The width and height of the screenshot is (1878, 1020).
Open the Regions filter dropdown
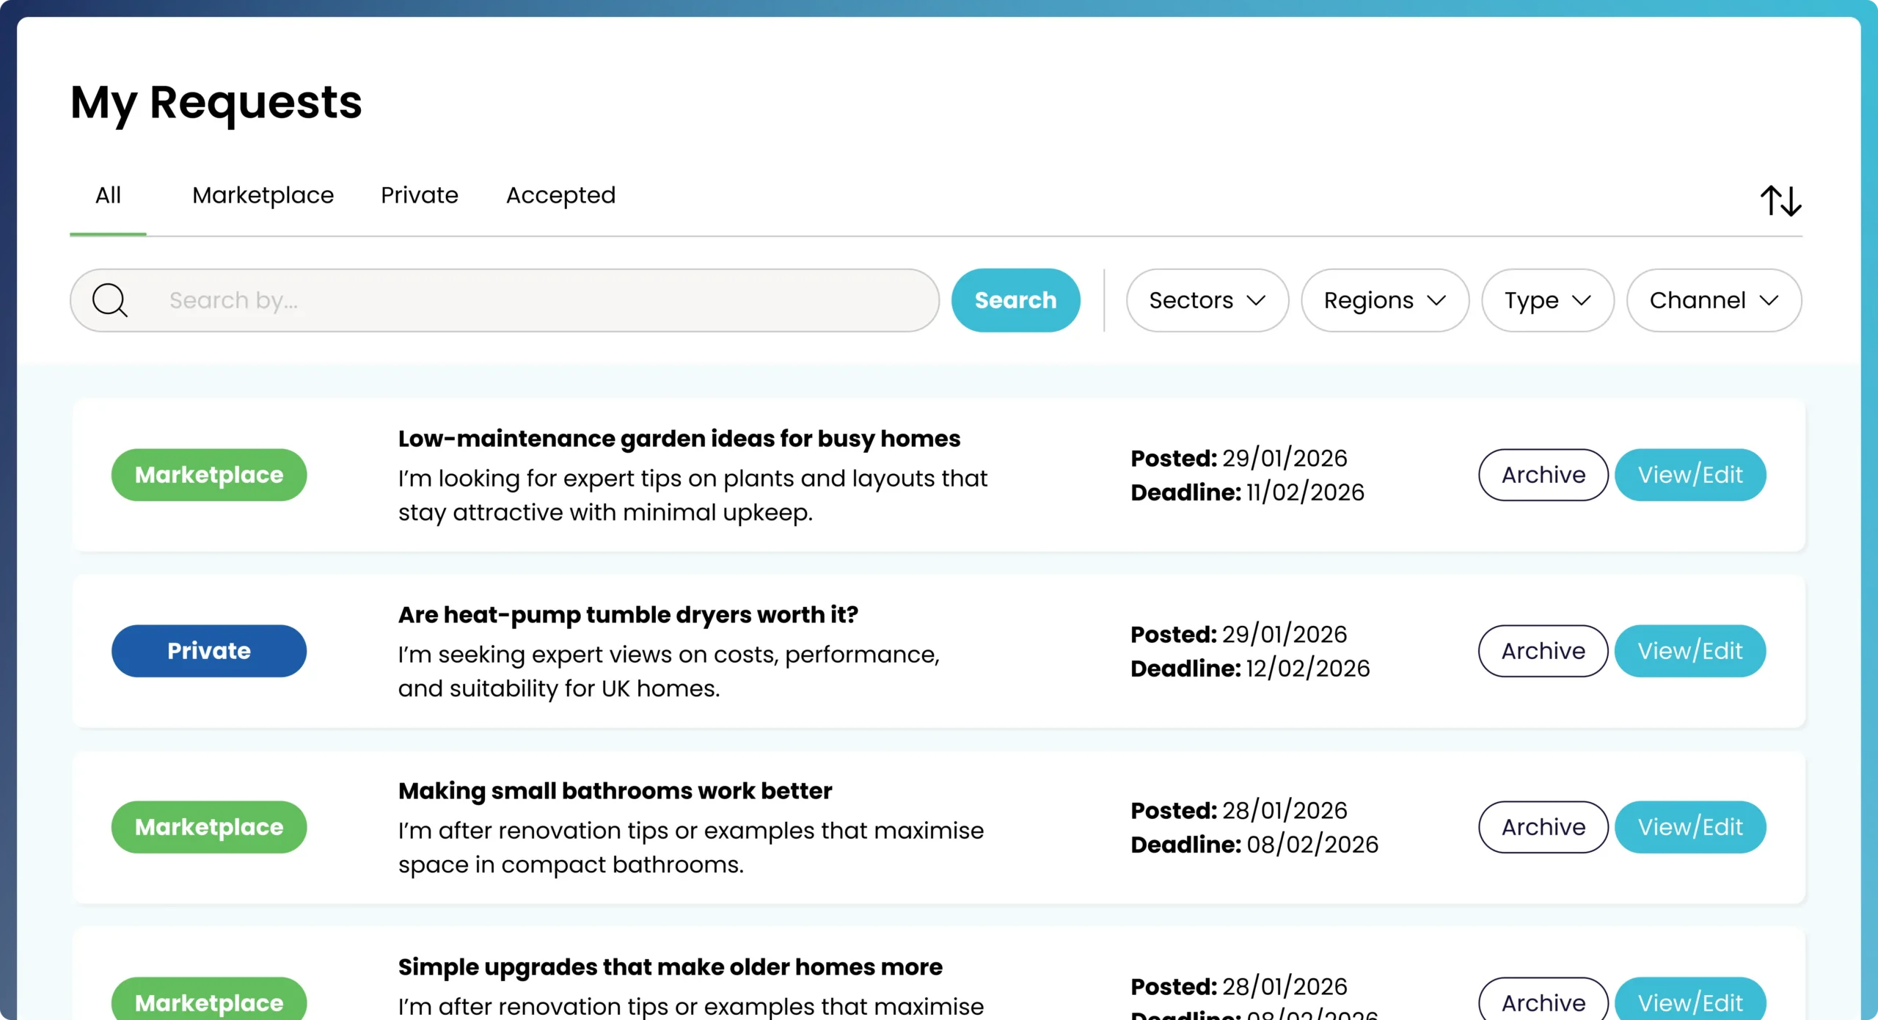pos(1384,300)
